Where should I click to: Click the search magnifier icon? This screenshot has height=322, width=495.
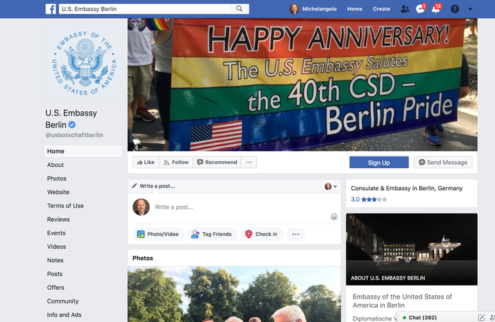(239, 9)
